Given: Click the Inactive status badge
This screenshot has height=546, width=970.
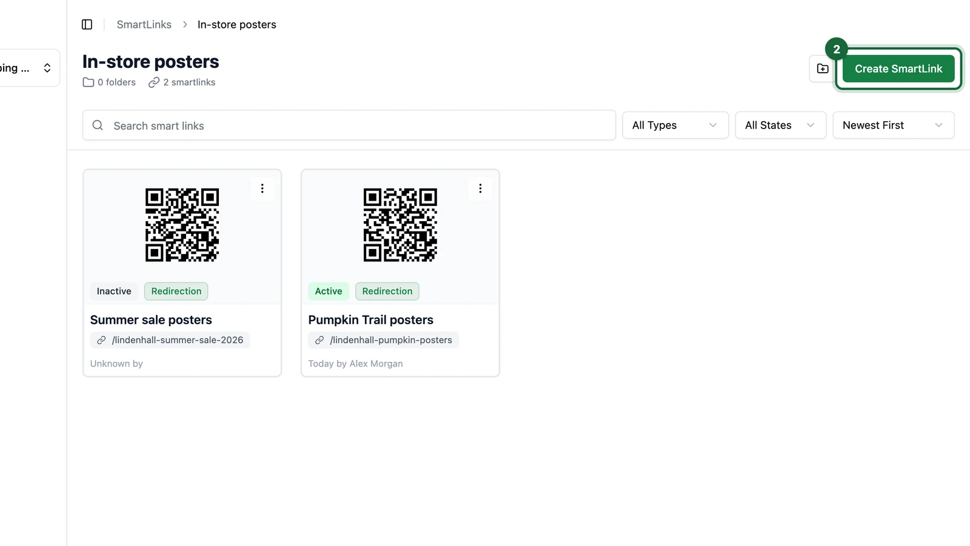Looking at the screenshot, I should coord(114,291).
